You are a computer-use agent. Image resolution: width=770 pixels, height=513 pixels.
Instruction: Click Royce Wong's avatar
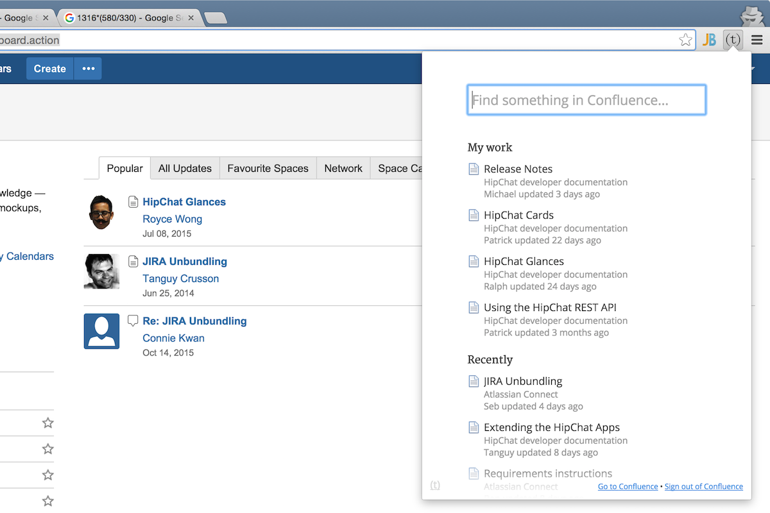101,212
